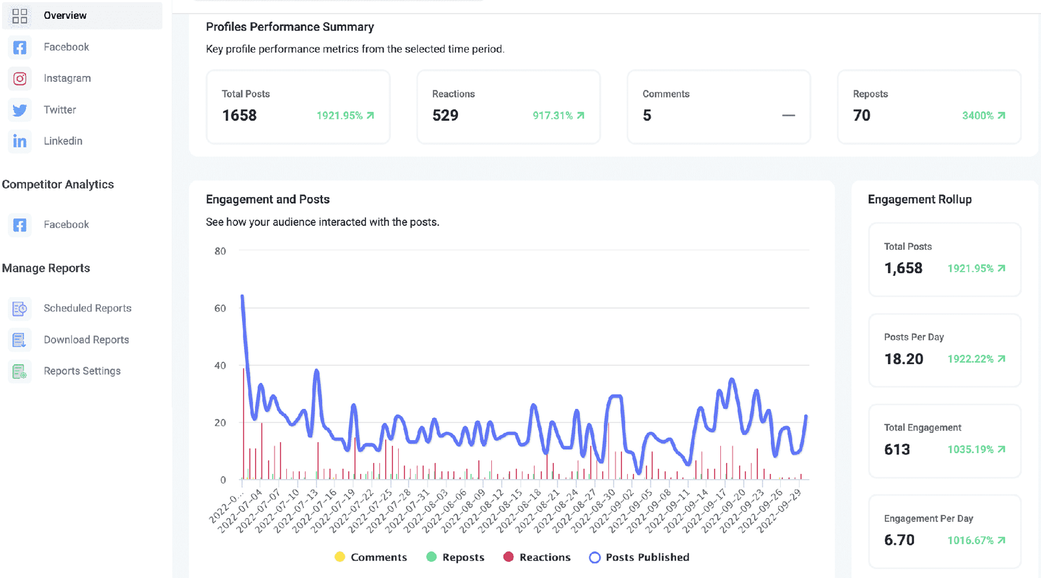
Task: Toggle Reactions series visibility in legend
Action: point(509,557)
